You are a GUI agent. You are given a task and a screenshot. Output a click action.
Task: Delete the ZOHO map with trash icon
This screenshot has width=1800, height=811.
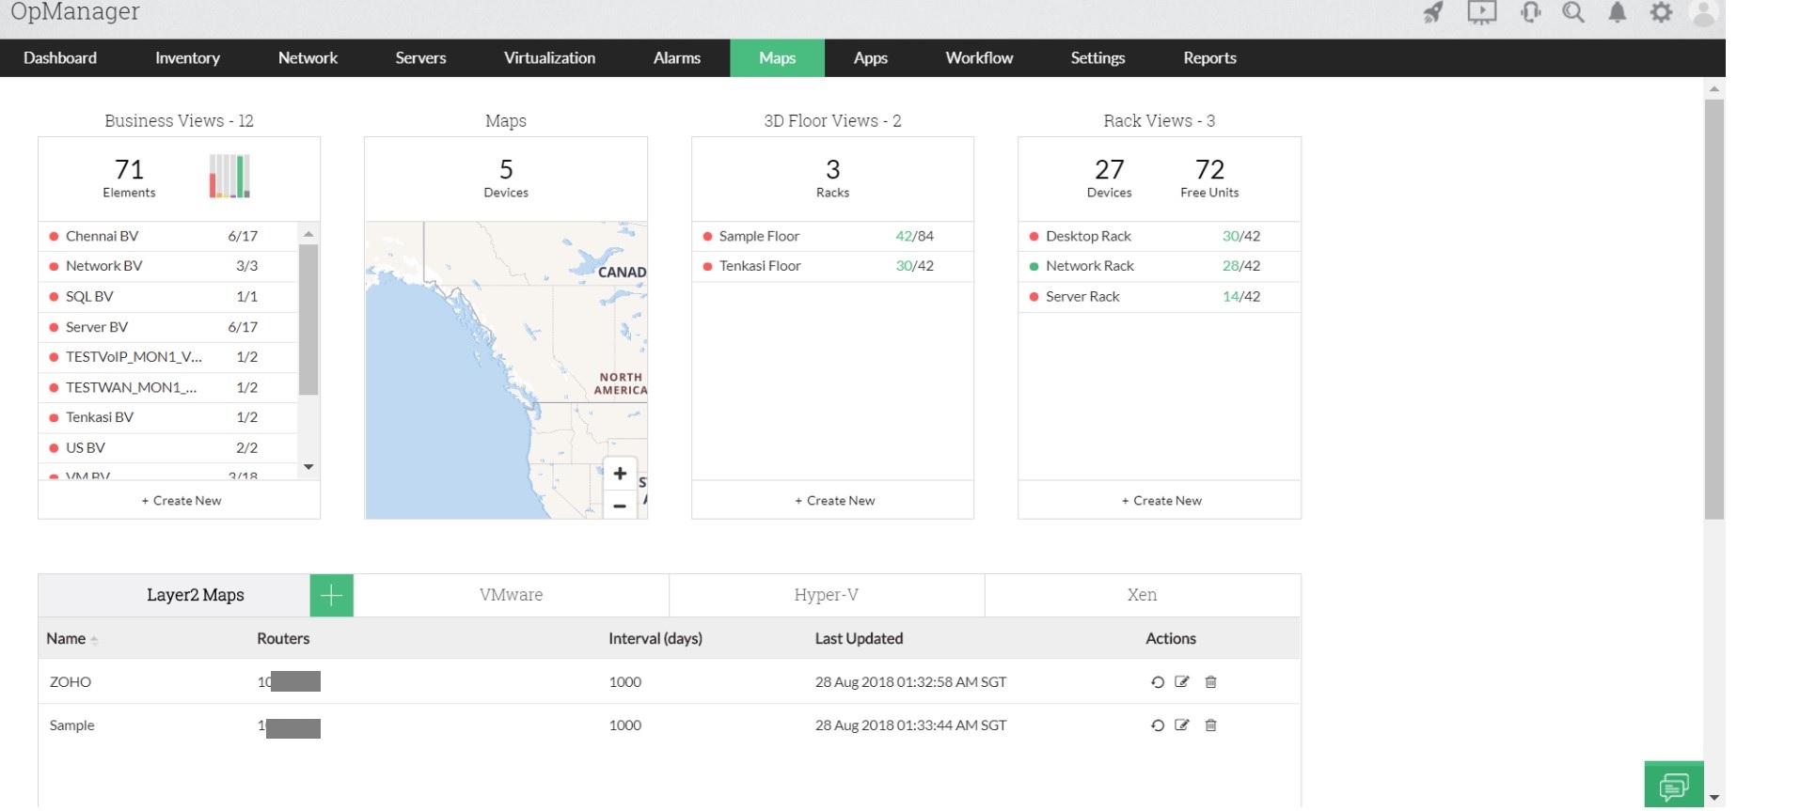point(1211,682)
